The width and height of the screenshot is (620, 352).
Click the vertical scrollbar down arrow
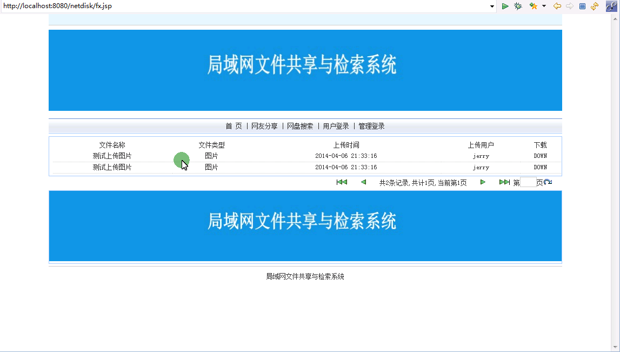click(x=616, y=348)
